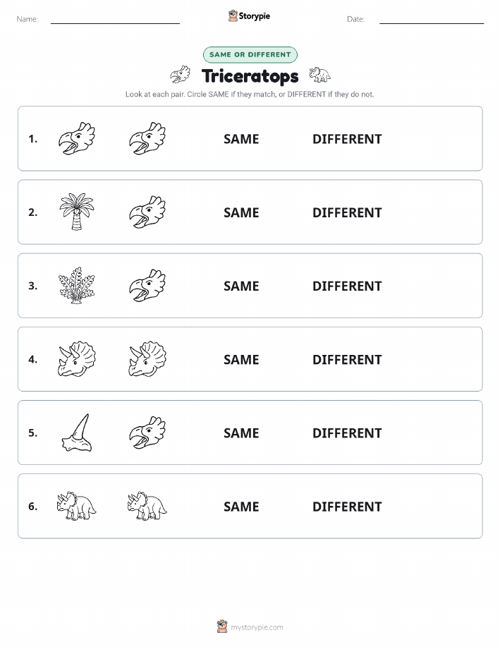Choose SAME for question 4

point(241,359)
